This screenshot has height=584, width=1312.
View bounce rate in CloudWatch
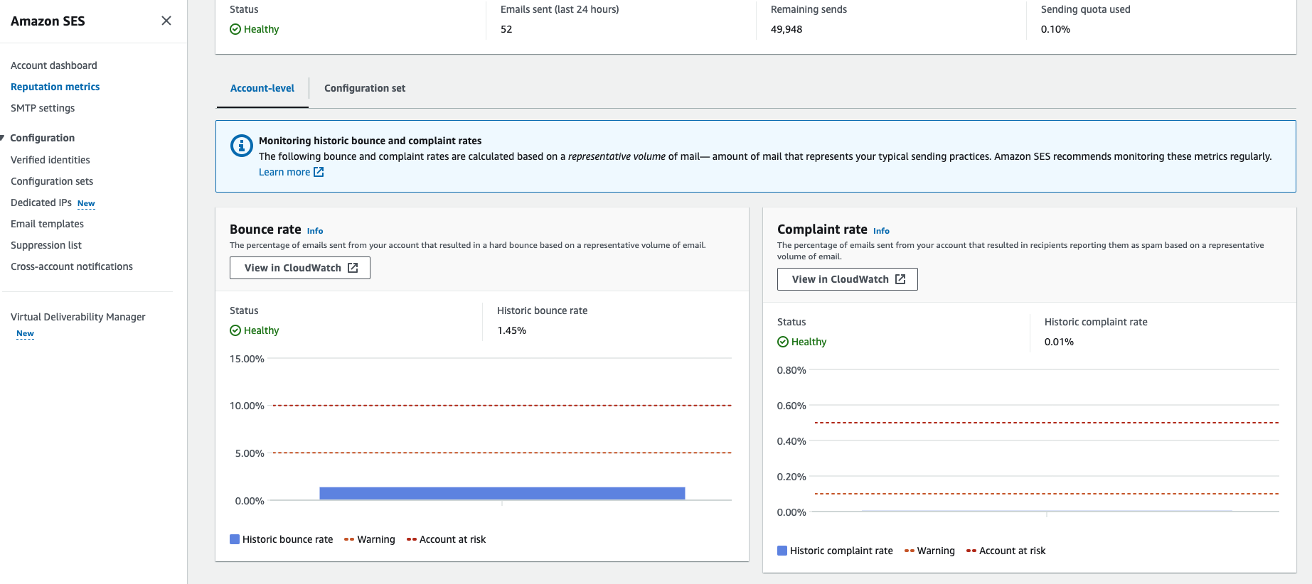pyautogui.click(x=300, y=268)
